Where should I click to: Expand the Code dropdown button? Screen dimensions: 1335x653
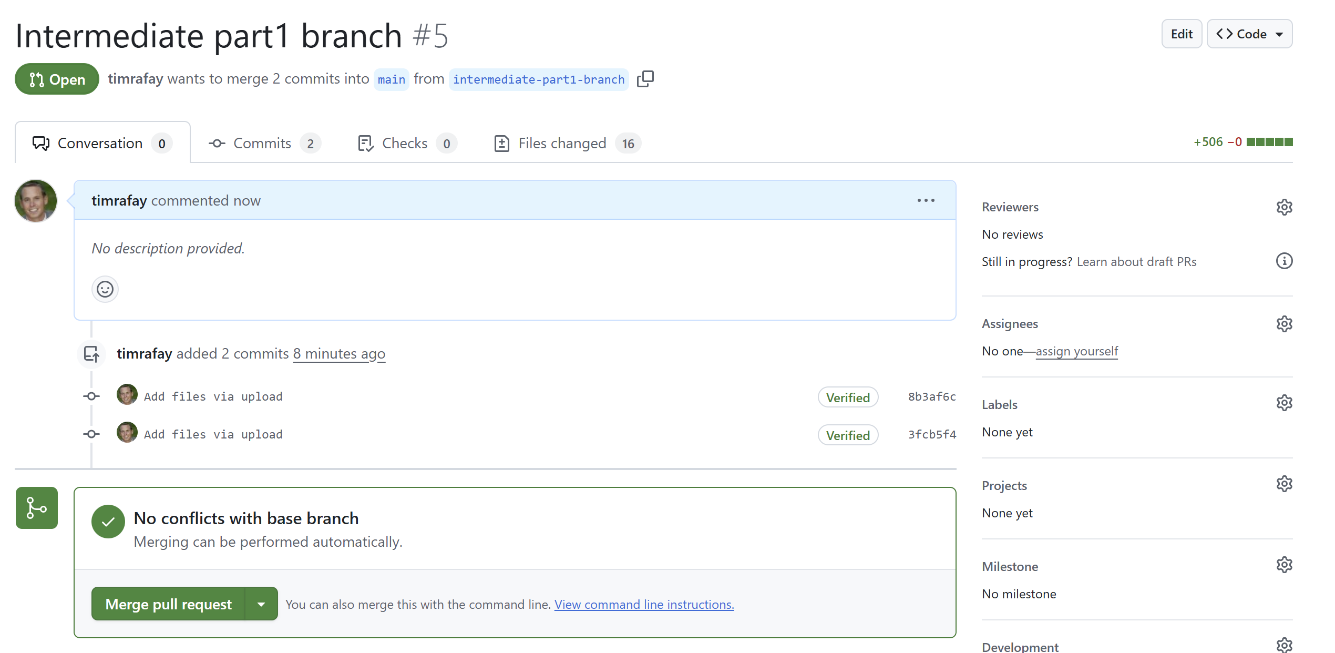tap(1249, 34)
